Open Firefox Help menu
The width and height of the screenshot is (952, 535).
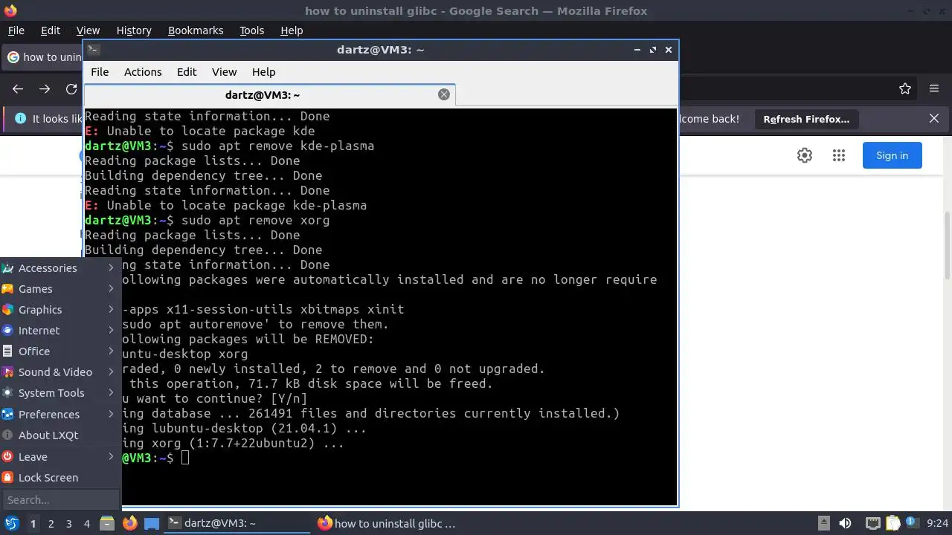click(x=292, y=30)
